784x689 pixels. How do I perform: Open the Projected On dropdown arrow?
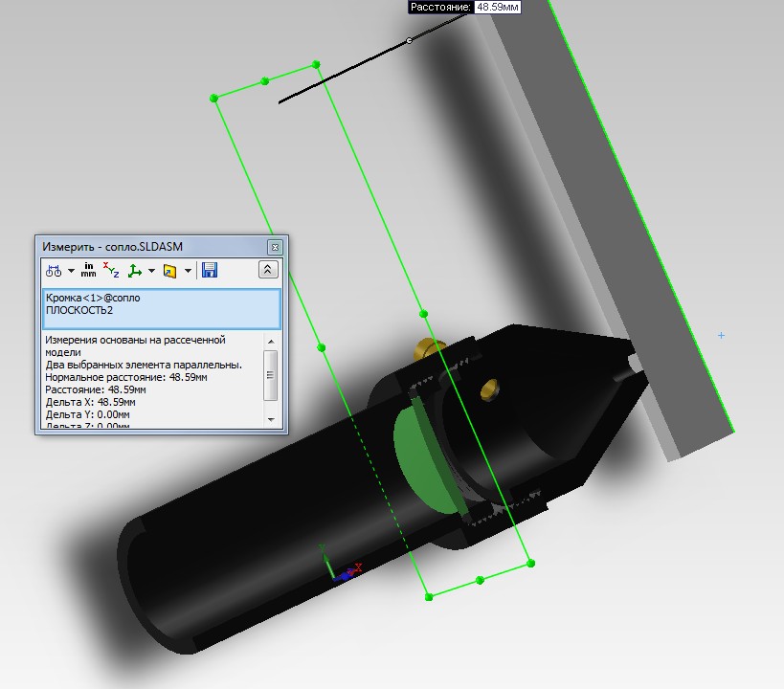click(188, 271)
